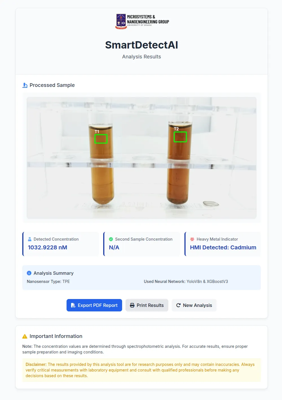The width and height of the screenshot is (282, 400).
Task: Click the warning triangle beside Important Information
Action: click(25, 336)
